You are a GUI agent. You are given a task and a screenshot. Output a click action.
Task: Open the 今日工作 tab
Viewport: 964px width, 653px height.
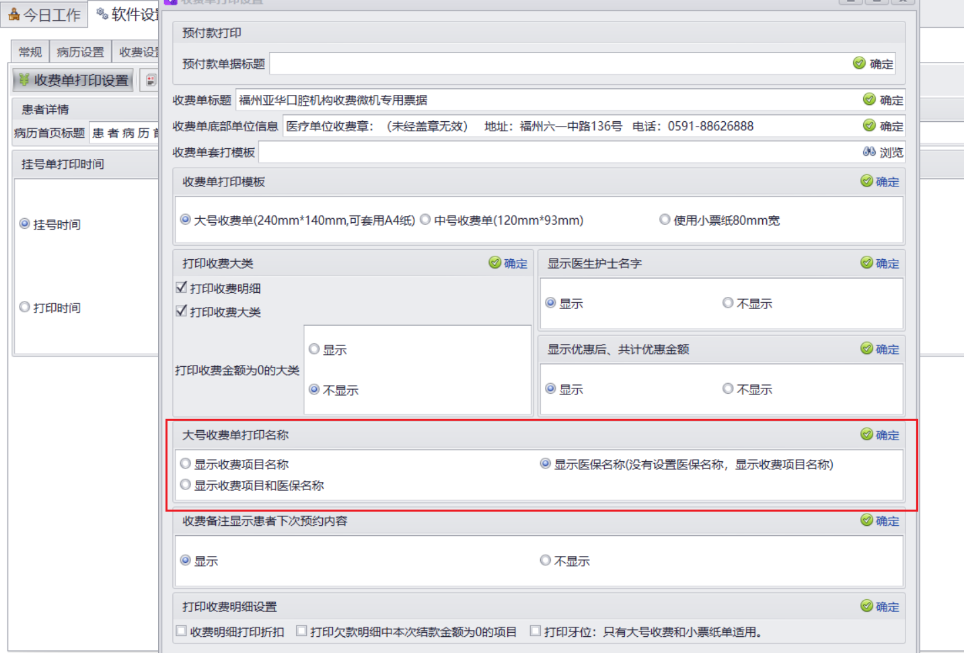tap(44, 15)
